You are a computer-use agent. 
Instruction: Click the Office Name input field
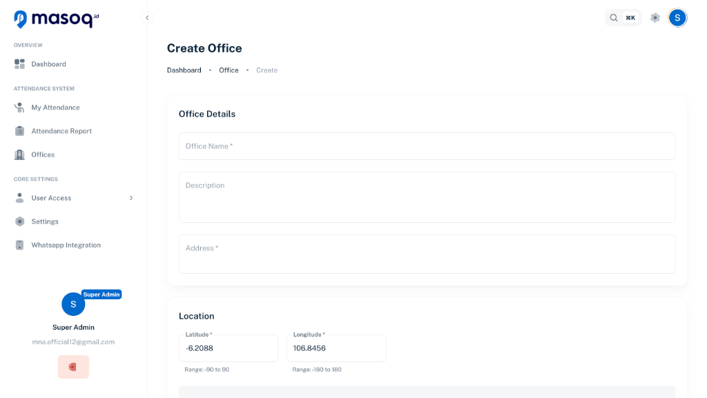[427, 146]
